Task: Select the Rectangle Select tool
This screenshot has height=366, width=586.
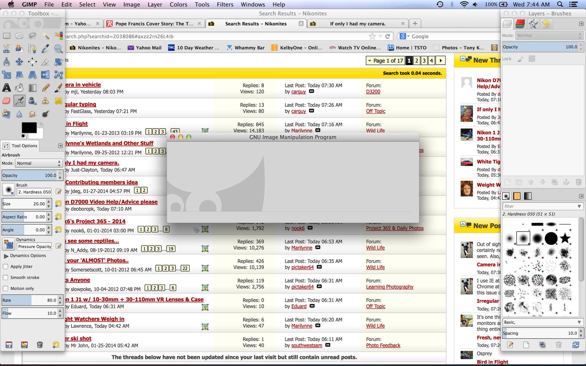Action: click(x=7, y=36)
